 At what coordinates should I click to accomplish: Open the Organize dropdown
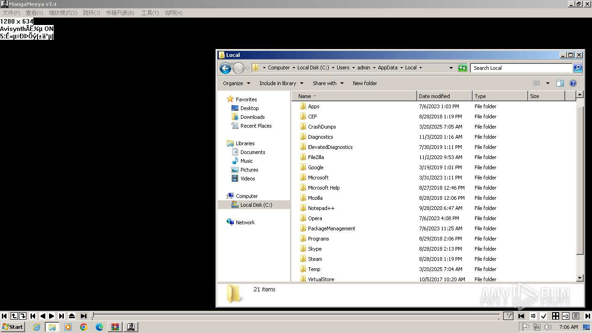click(x=236, y=83)
